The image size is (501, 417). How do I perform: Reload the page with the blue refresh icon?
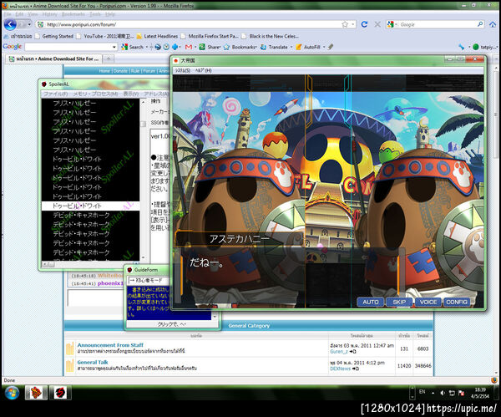tap(364, 24)
